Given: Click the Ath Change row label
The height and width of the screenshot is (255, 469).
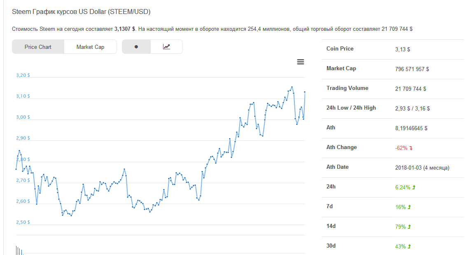Looking at the screenshot, I should coord(342,147).
